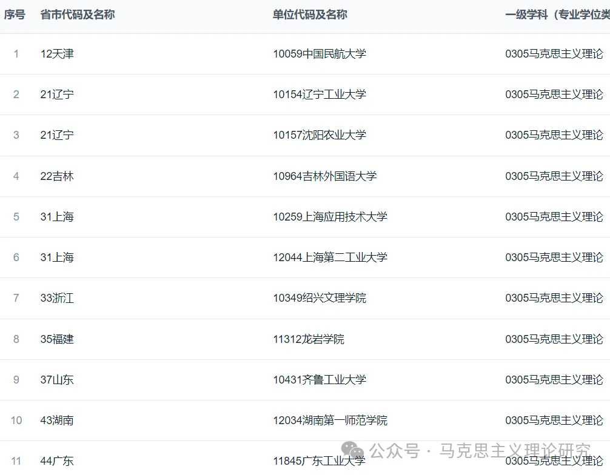Click 0305马克思主义理论 in 中国民航大学 row
610x475 pixels.
tap(554, 54)
